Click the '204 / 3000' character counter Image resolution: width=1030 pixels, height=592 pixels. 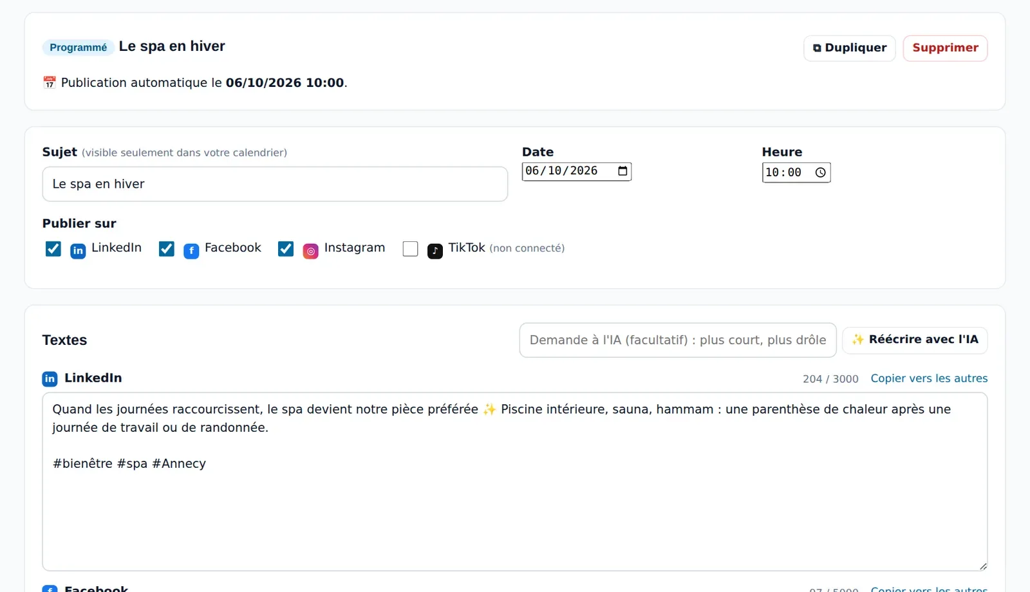[830, 379]
